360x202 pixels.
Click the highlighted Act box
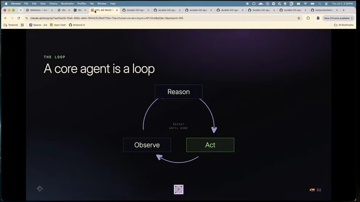[210, 145]
